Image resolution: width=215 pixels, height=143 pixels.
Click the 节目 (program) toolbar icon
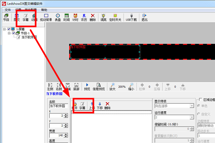click(x=6, y=17)
